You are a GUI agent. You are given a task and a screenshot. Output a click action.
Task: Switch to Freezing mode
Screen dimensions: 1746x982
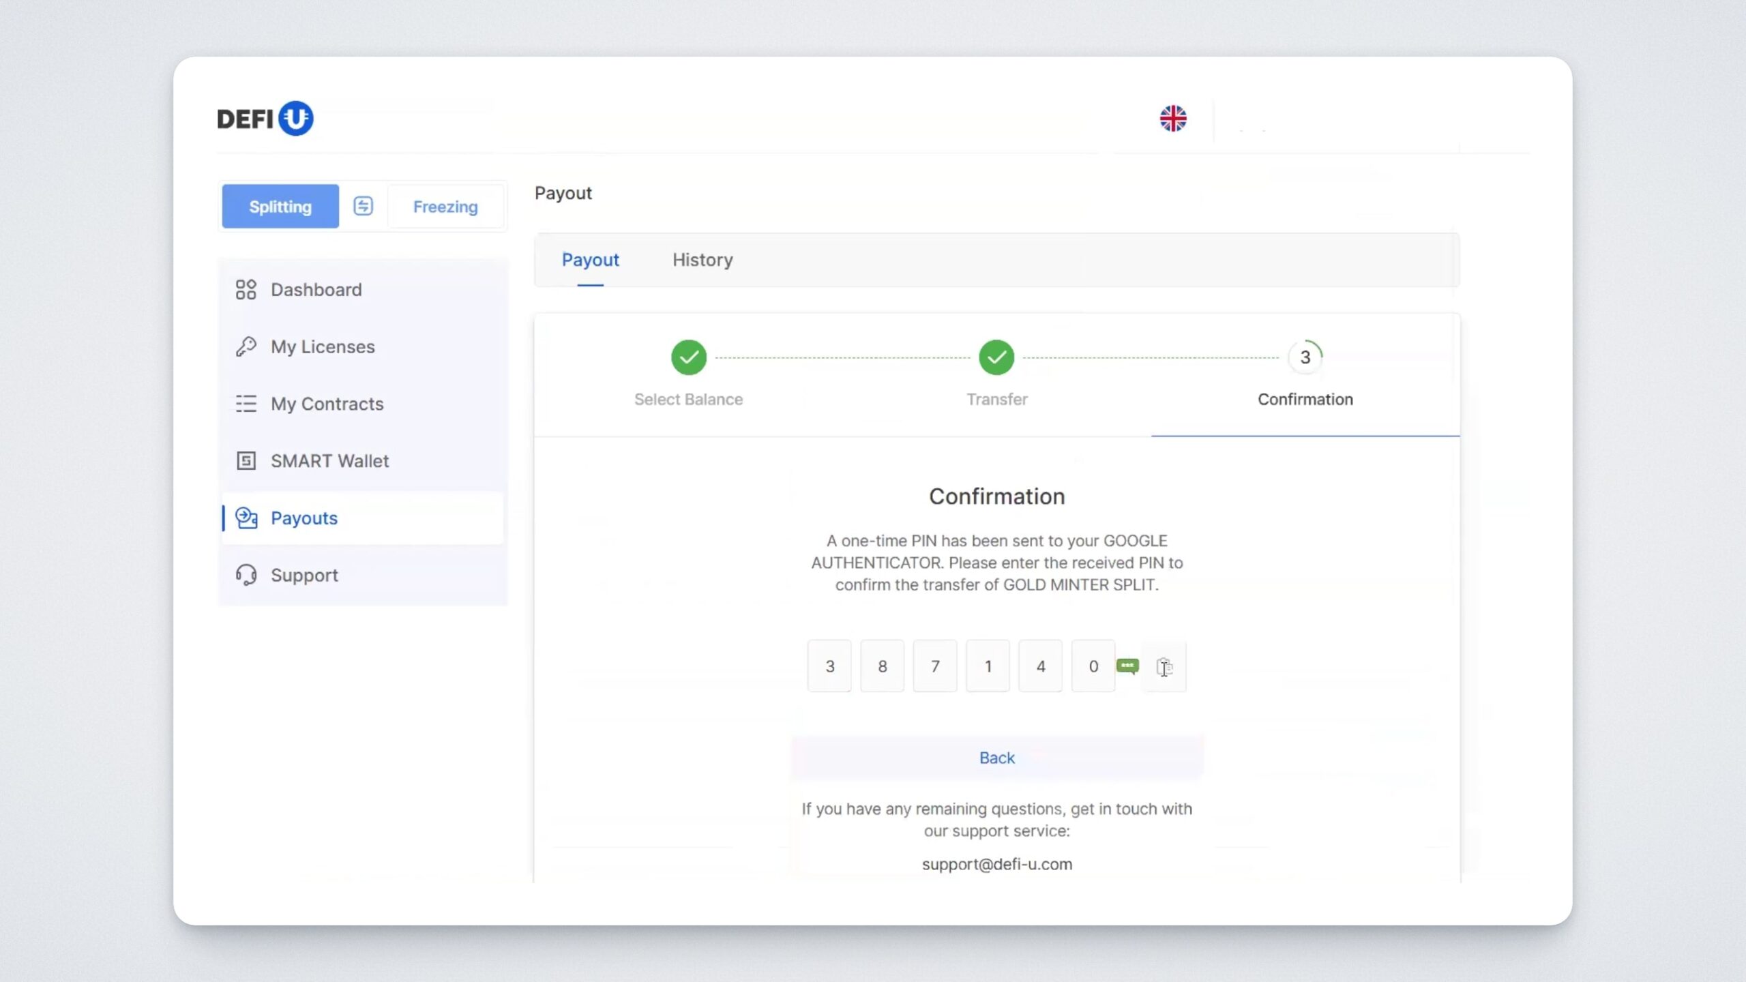(445, 206)
